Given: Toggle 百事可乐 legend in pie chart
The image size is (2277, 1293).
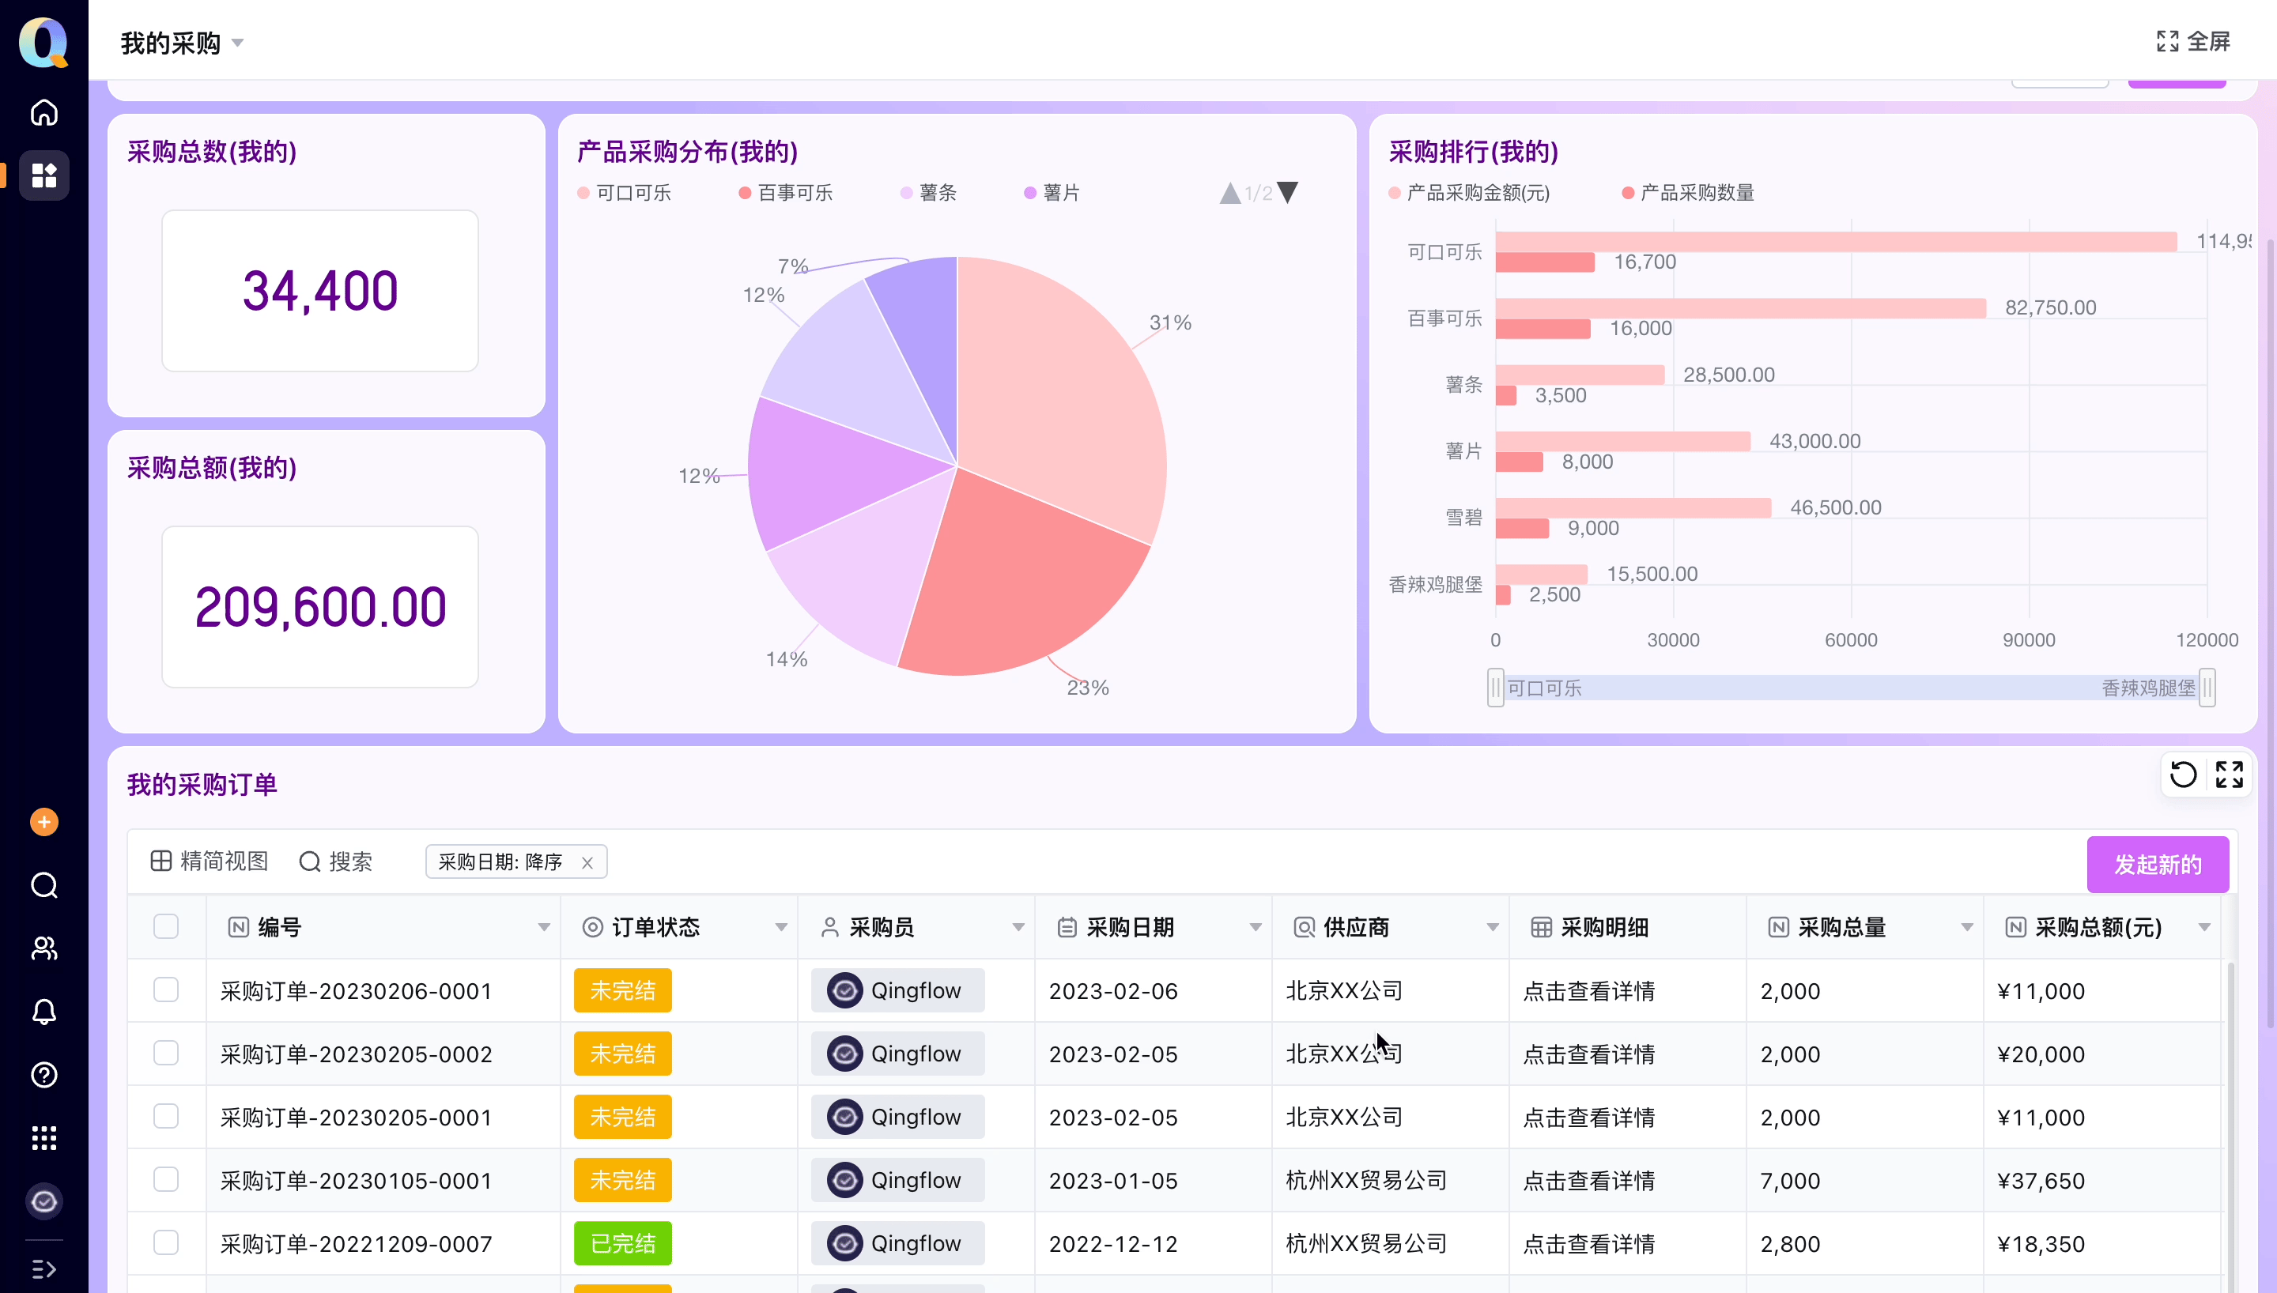Looking at the screenshot, I should click(x=786, y=193).
